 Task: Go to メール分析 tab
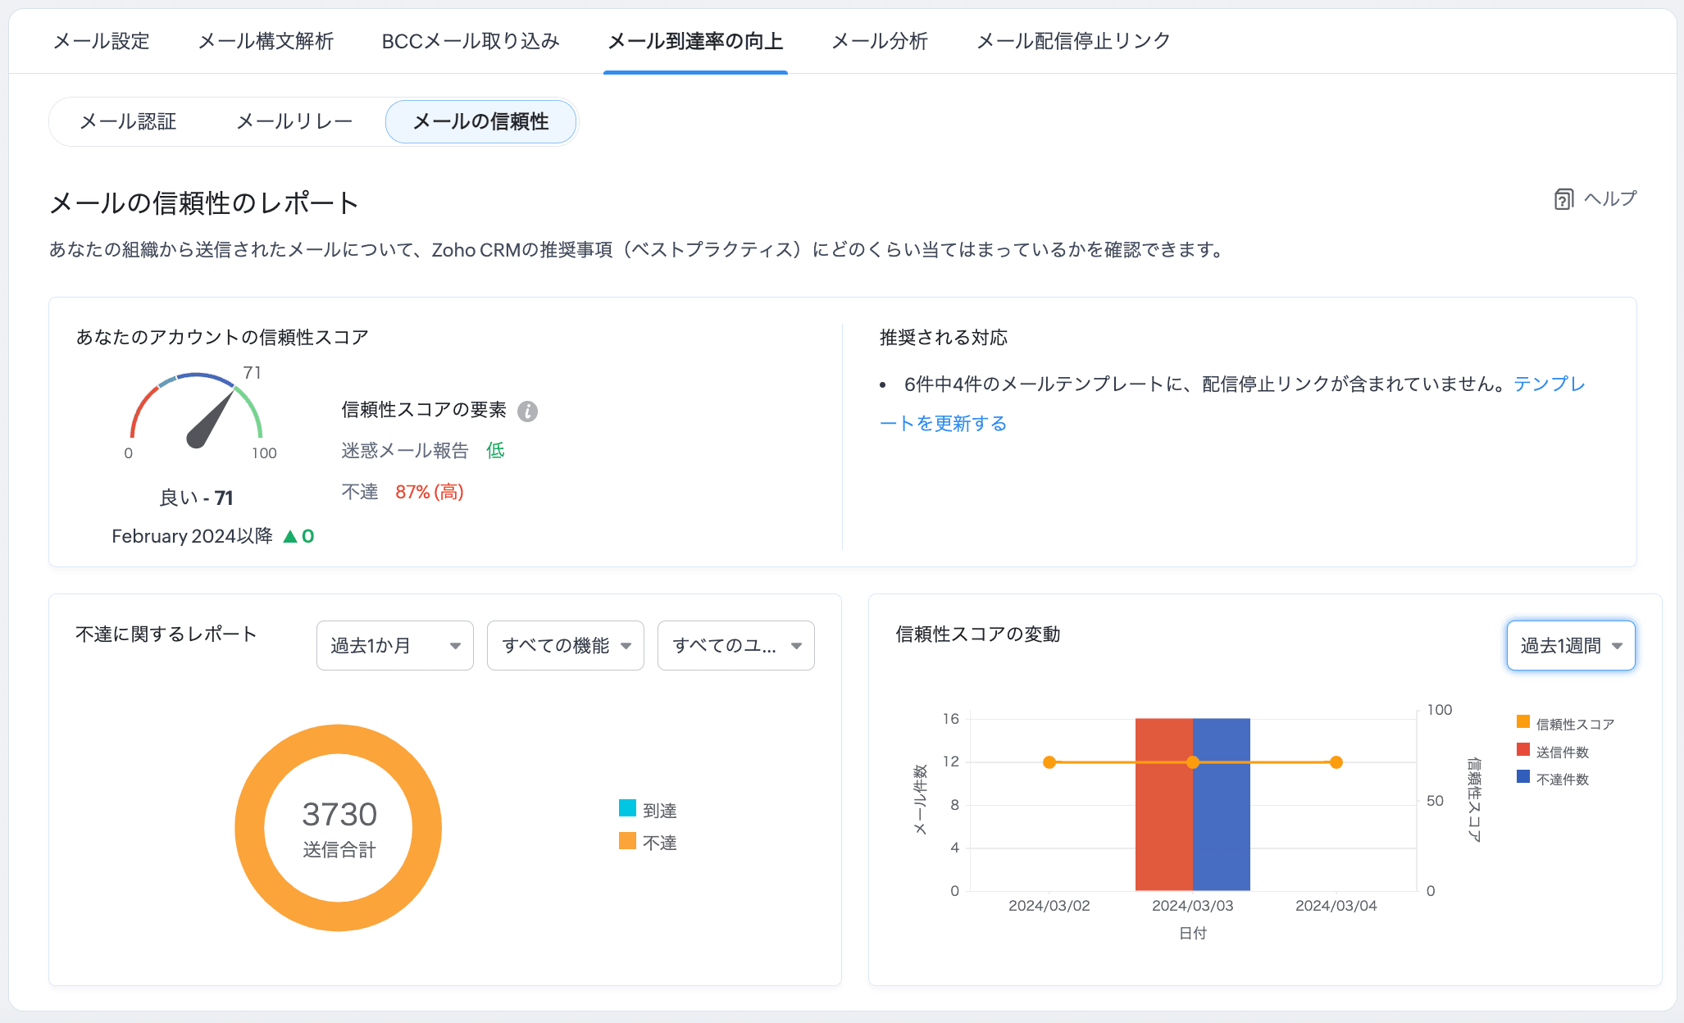(x=880, y=41)
